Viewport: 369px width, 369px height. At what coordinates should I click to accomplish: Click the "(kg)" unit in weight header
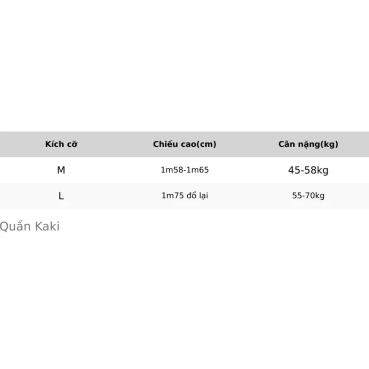click(329, 144)
